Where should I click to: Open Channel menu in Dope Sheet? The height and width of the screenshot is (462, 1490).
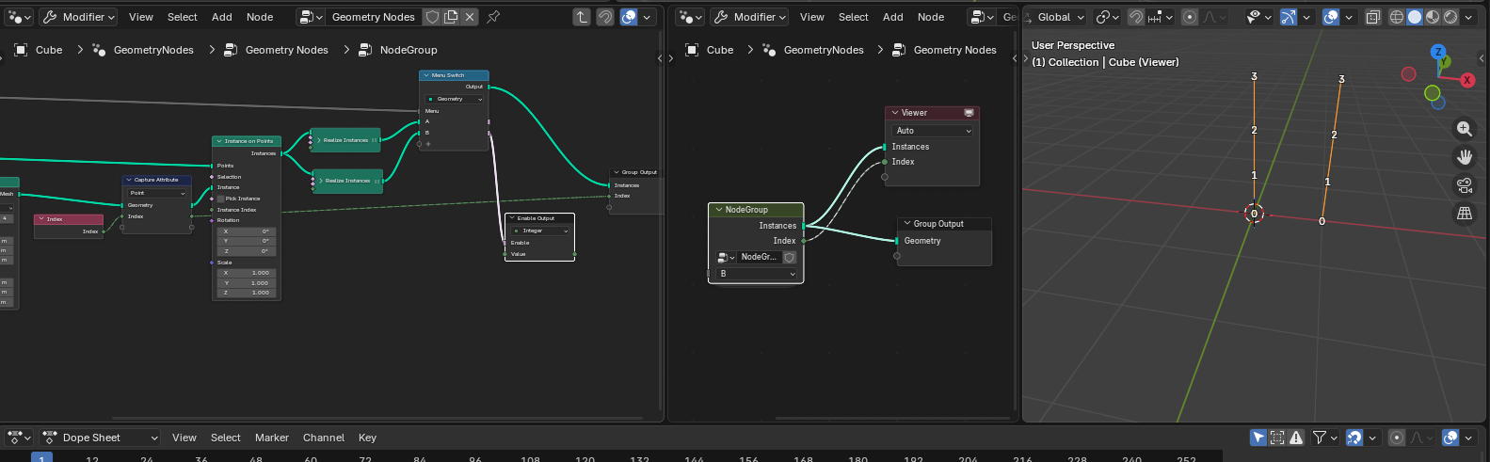tap(324, 438)
